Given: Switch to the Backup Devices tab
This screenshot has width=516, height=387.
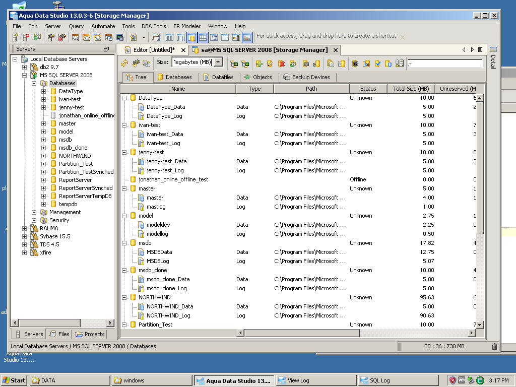Looking at the screenshot, I should 306,77.
